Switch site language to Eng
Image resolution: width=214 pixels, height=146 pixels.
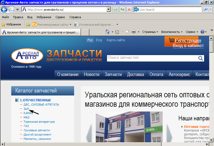pos(99,40)
